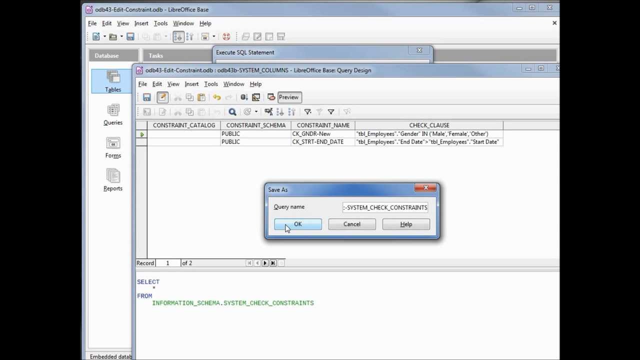The height and width of the screenshot is (360, 640).
Task: Expand the Open file dropdown arrow
Action: (x=121, y=36)
